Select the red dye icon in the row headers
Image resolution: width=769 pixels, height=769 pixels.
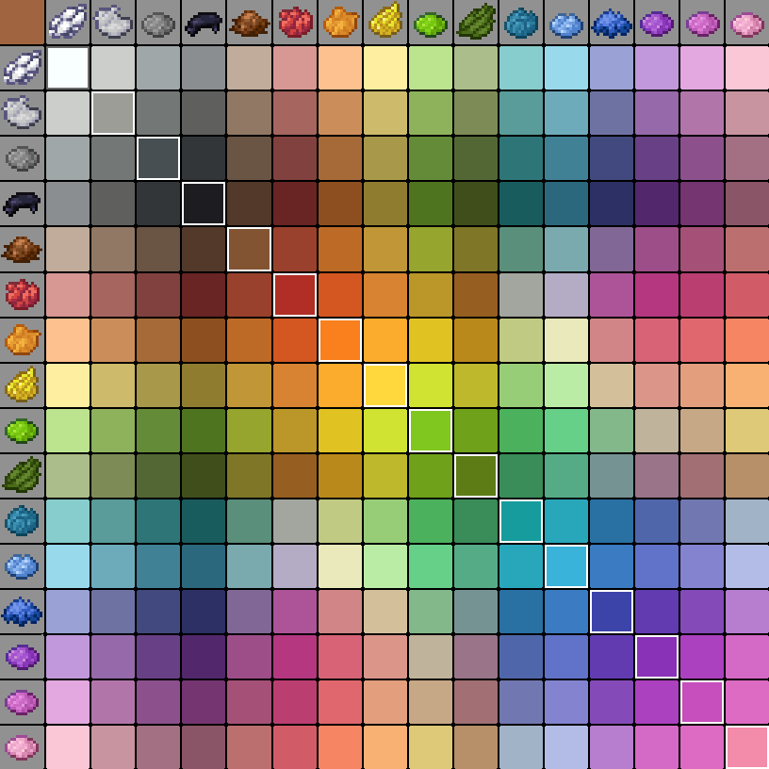coord(23,294)
